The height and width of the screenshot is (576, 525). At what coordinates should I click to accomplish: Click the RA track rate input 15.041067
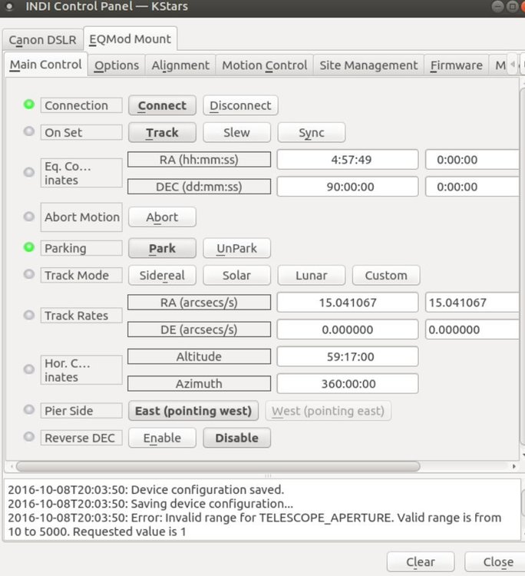[x=472, y=303]
